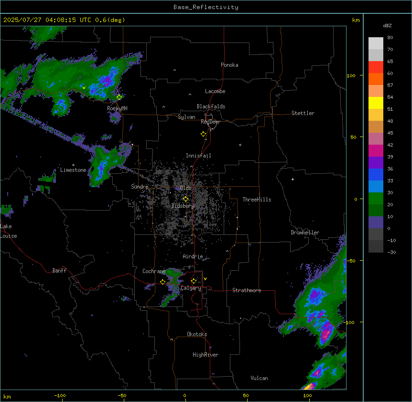The width and height of the screenshot is (412, 402).
Task: Click the Blackfalds city label
Action: pyautogui.click(x=211, y=106)
